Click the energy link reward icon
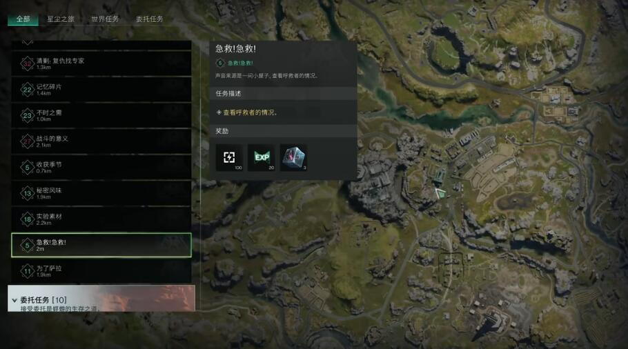This screenshot has width=628, height=349. 229,158
